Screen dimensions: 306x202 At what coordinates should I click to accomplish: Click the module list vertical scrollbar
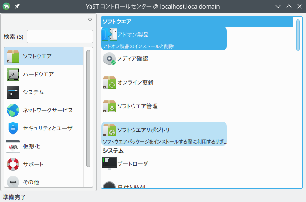click(298, 36)
